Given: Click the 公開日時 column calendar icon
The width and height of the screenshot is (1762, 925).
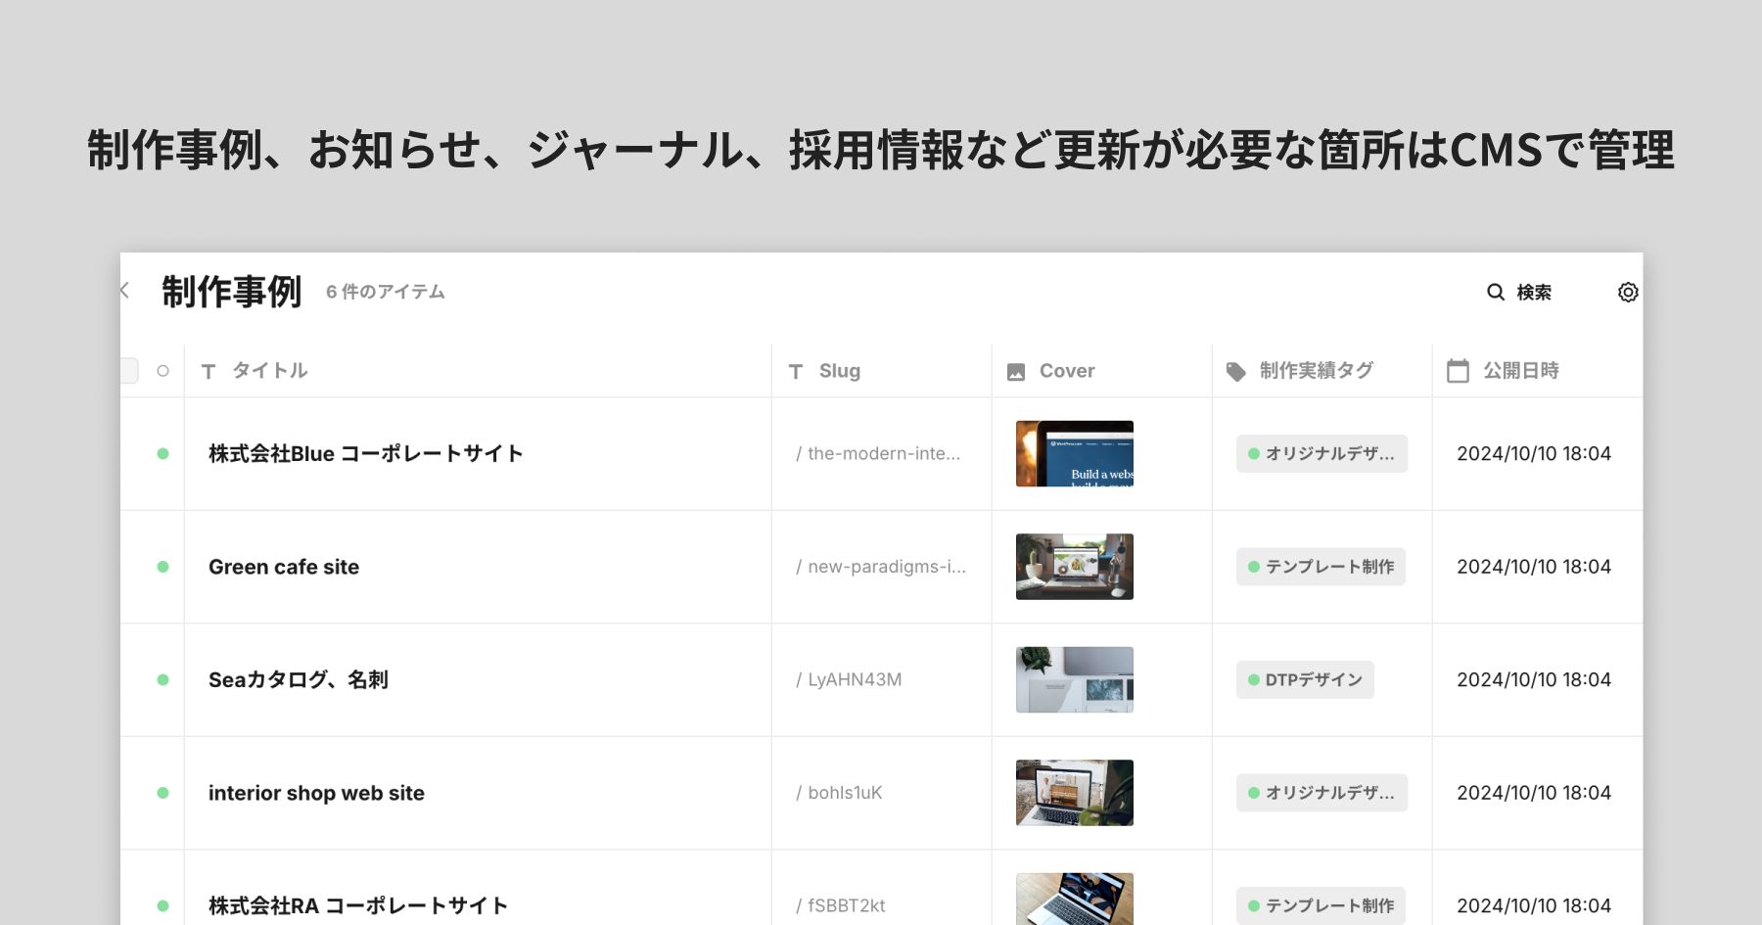Looking at the screenshot, I should [x=1458, y=371].
